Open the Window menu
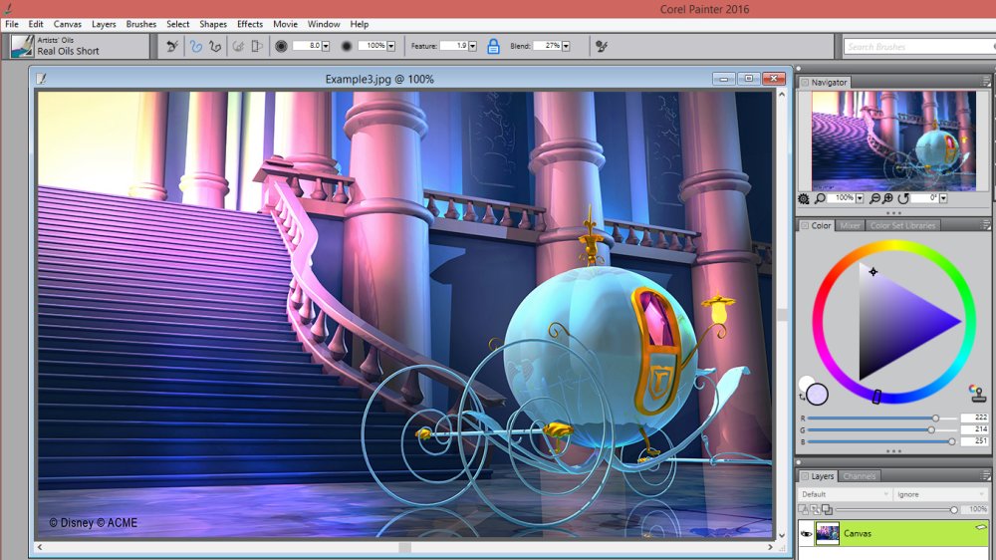The image size is (996, 560). [324, 24]
